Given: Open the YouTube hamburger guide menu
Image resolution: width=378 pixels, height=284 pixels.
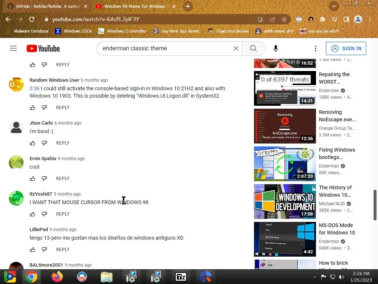Looking at the screenshot, I should (x=13, y=48).
